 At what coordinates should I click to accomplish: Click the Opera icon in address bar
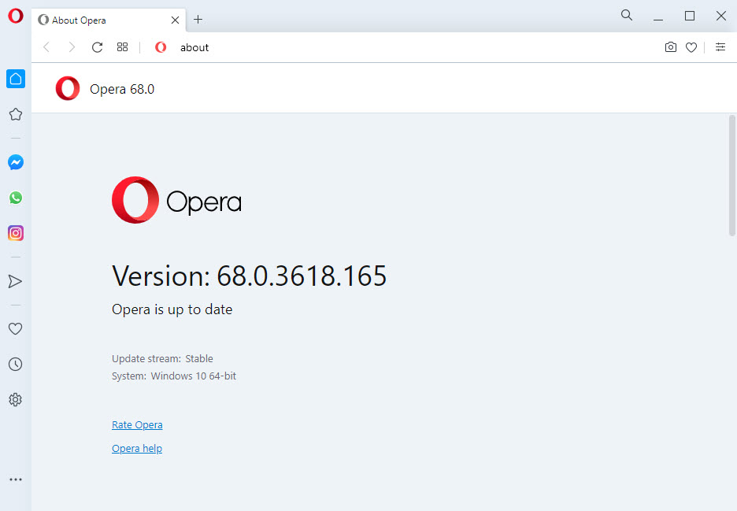coord(161,47)
